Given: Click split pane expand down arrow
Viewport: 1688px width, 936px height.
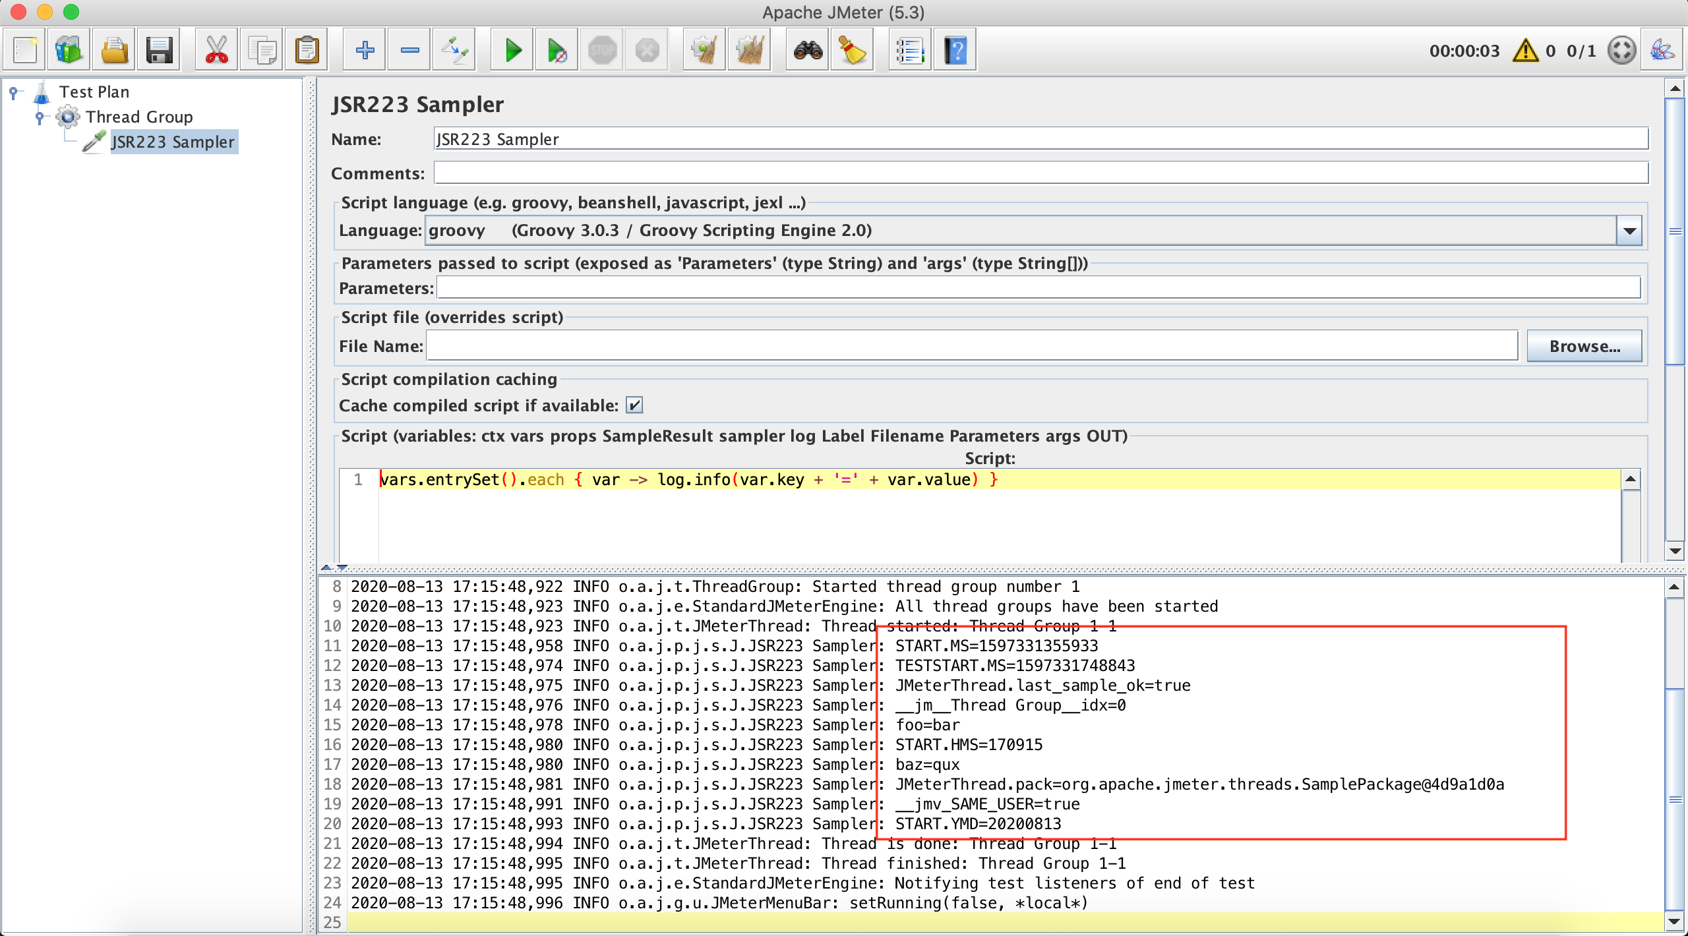Looking at the screenshot, I should 342,568.
